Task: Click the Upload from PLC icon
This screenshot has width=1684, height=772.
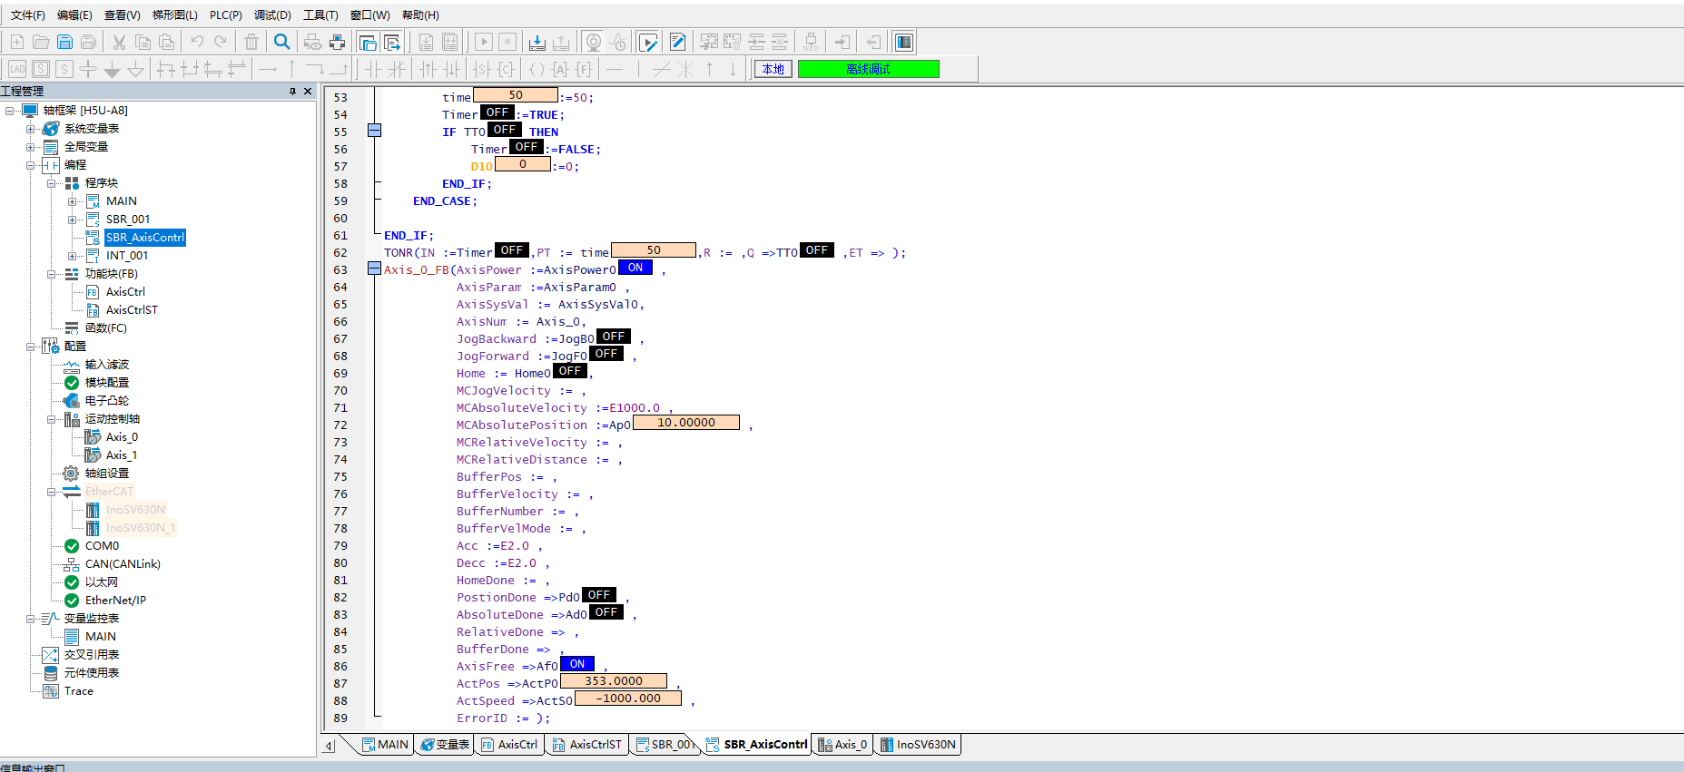Action: (561, 42)
